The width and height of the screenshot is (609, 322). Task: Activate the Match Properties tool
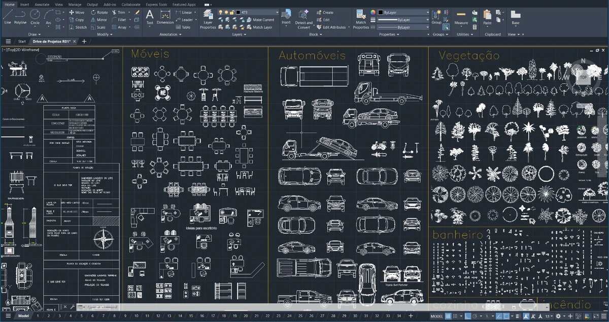[361, 18]
